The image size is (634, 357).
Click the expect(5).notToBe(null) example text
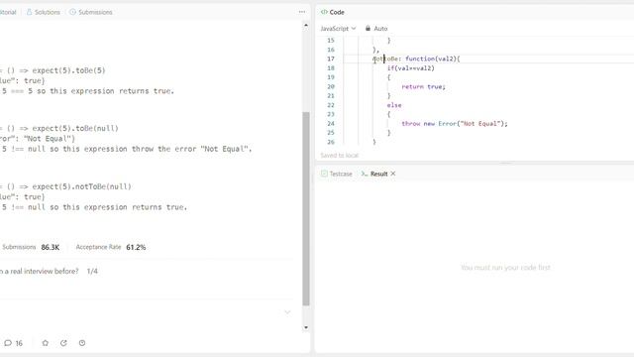(x=81, y=186)
